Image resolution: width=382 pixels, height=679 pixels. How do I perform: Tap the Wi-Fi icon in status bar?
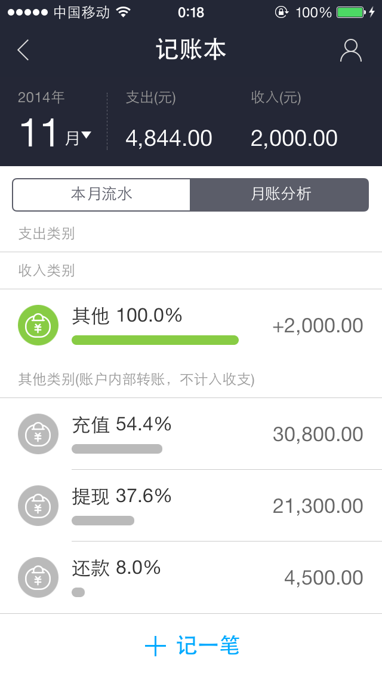pyautogui.click(x=123, y=12)
